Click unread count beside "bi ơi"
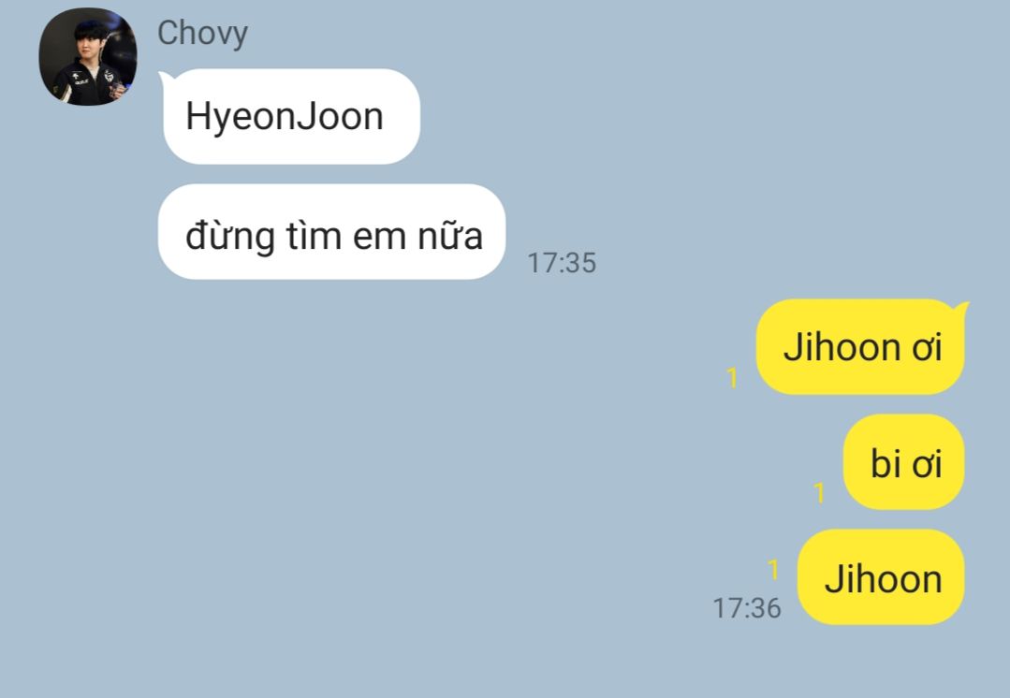Screen dimensions: 1010x698 click(x=819, y=492)
